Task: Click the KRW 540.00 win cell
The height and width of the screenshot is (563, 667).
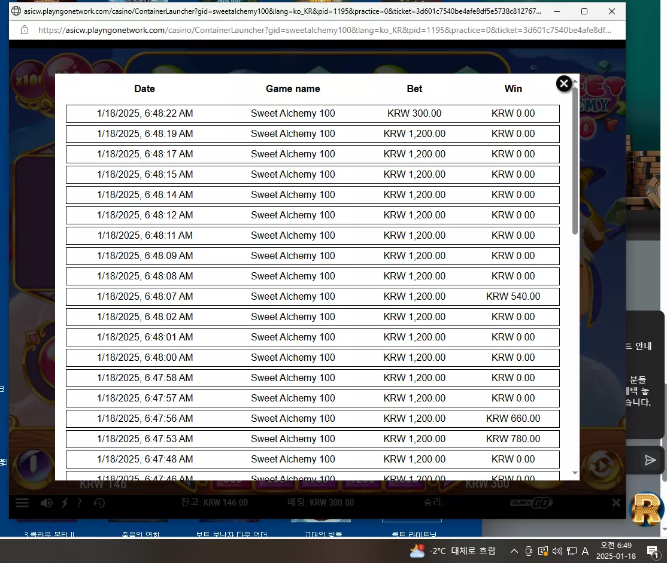Action: point(513,296)
